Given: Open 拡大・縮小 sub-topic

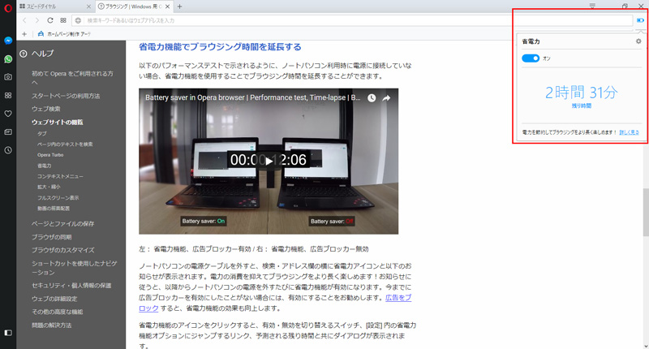Looking at the screenshot, I should pyautogui.click(x=49, y=187).
